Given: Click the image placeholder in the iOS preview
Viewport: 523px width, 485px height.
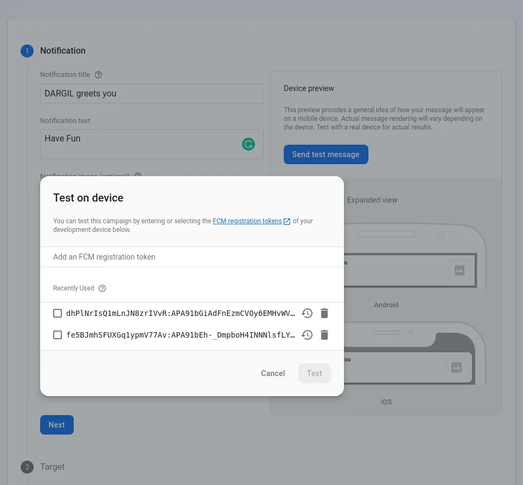Looking at the screenshot, I should (457, 367).
